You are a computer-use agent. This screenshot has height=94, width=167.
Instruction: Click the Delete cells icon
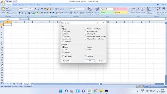(138, 9)
